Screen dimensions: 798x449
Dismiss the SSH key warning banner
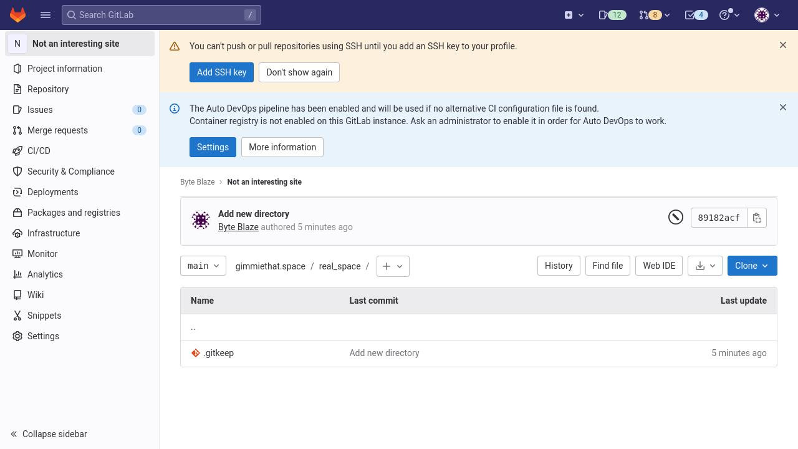pos(783,45)
